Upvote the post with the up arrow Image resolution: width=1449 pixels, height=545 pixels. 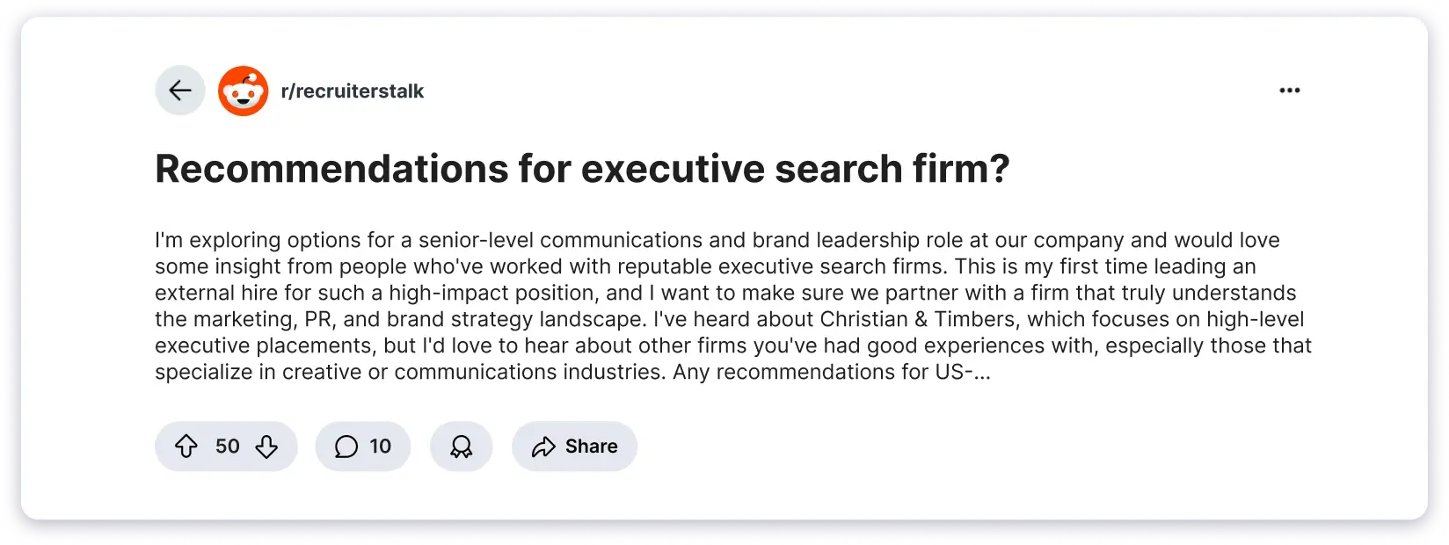point(186,447)
